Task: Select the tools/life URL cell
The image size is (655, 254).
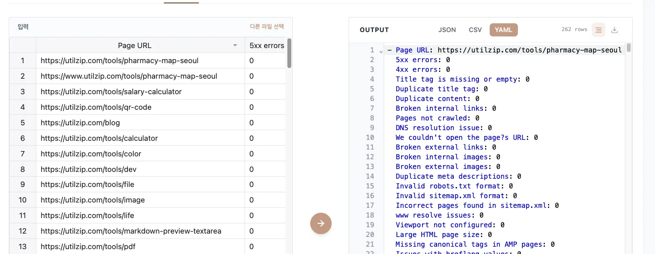Action: coord(140,216)
